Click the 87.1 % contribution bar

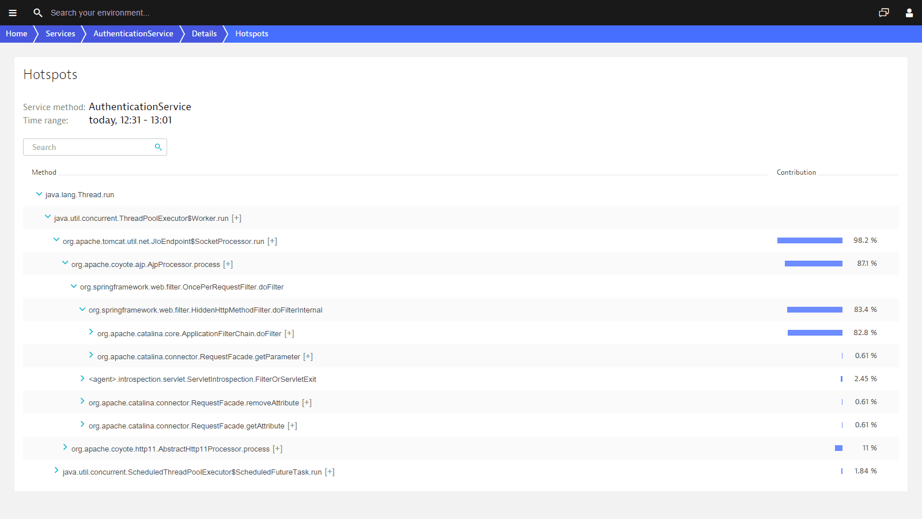point(814,264)
